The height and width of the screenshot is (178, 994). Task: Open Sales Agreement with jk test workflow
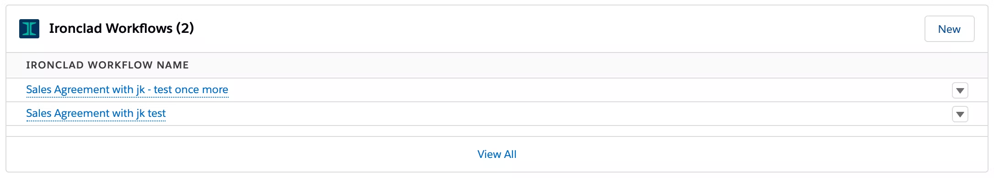pos(96,113)
